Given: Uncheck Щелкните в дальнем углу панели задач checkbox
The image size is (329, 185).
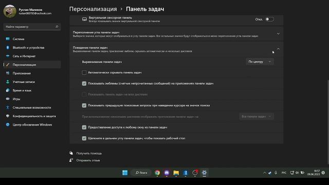Looking at the screenshot, I should (x=84, y=138).
